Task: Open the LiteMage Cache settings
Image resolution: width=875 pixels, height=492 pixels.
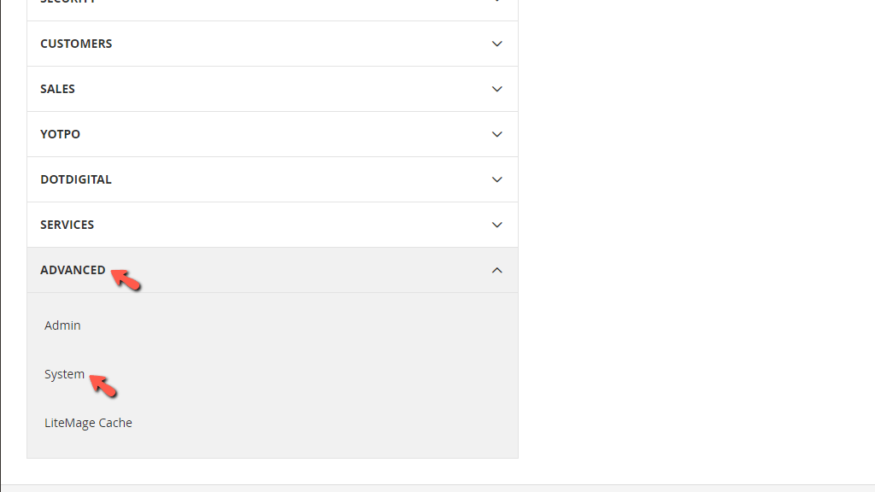Action: 88,422
